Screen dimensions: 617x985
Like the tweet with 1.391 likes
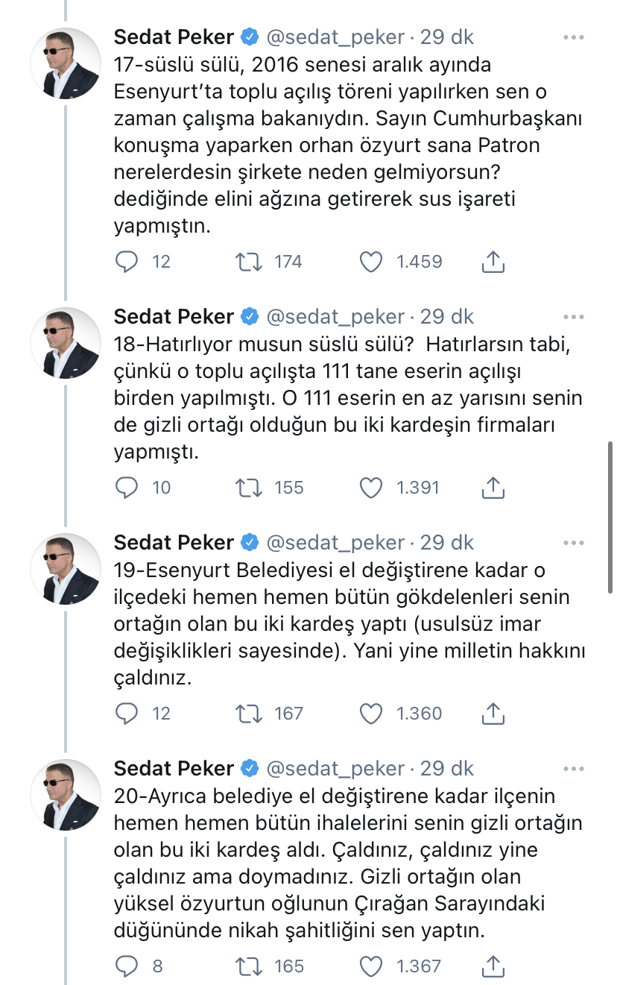[x=370, y=488]
